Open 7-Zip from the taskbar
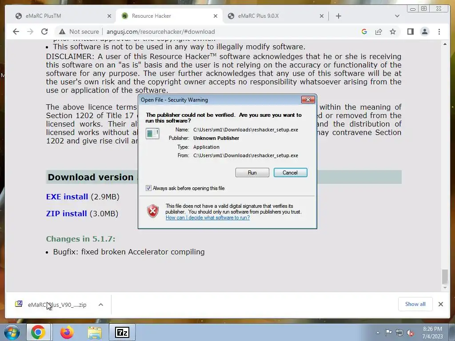 (122, 332)
